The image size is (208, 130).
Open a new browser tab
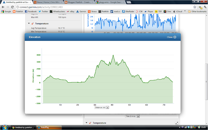click(129, 2)
